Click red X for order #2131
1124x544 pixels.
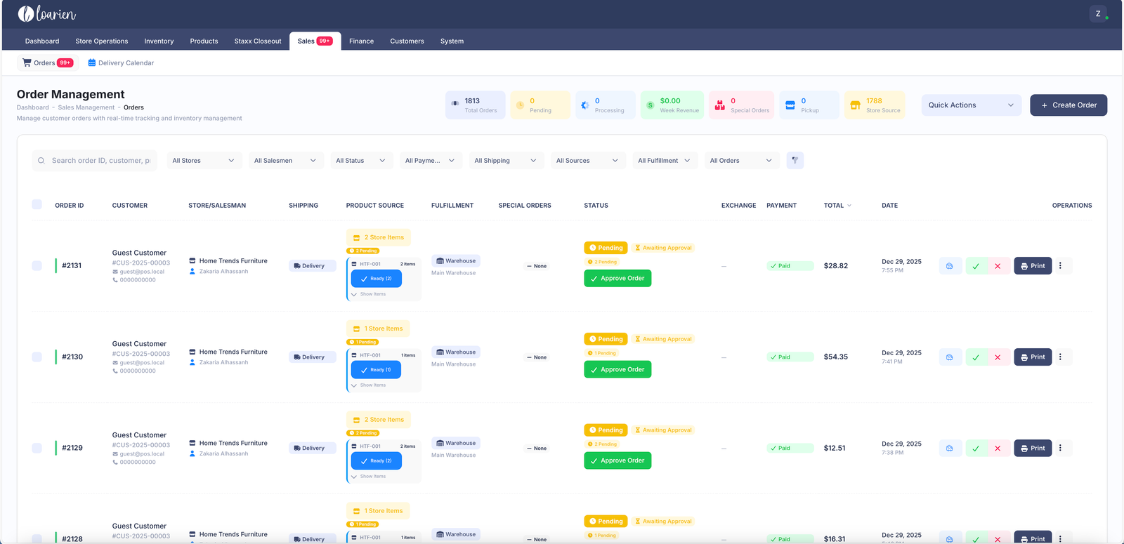point(998,266)
